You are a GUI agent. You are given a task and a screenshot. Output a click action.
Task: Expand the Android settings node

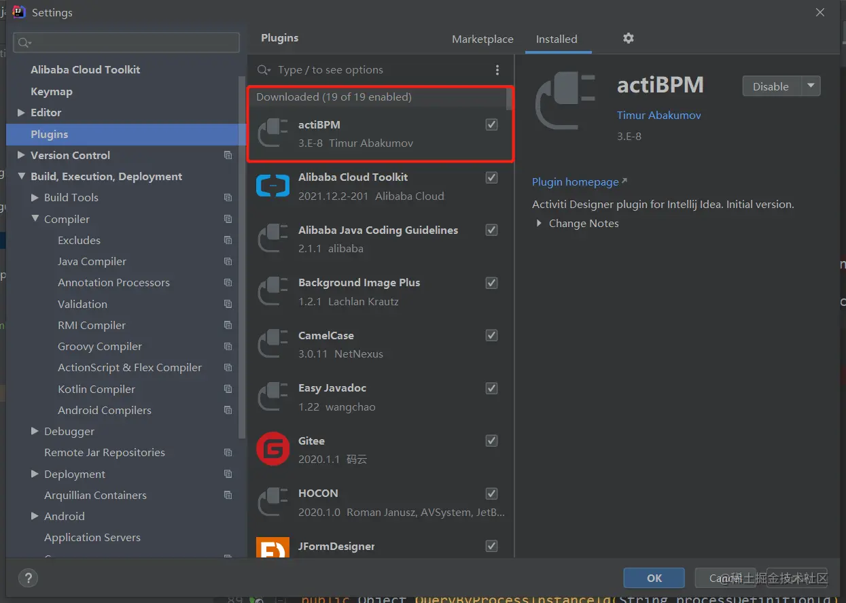click(x=35, y=516)
